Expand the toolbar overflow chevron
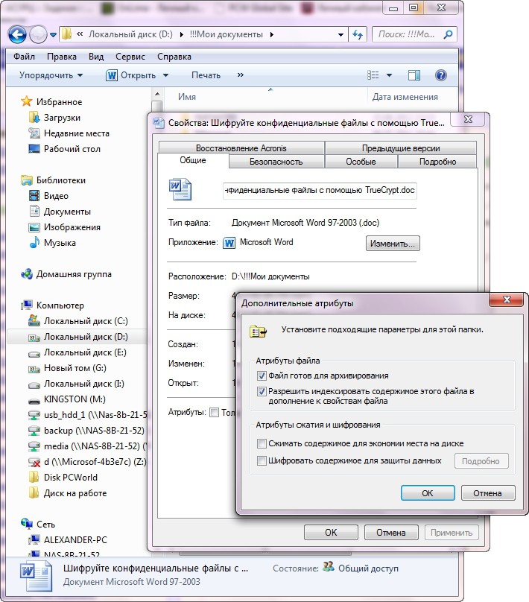The height and width of the screenshot is (602, 529). point(240,75)
